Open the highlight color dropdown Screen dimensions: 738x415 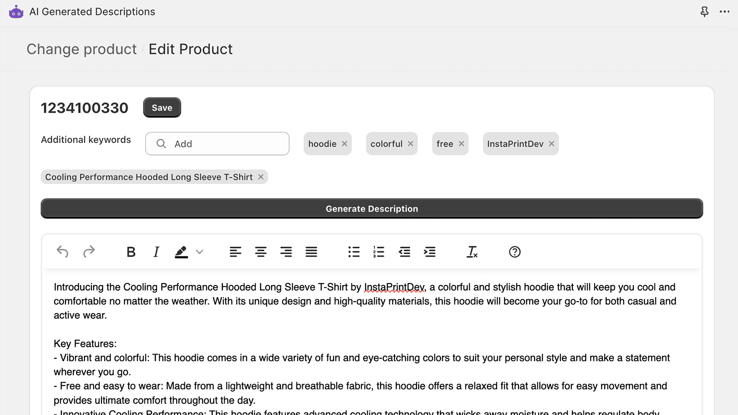pos(200,252)
